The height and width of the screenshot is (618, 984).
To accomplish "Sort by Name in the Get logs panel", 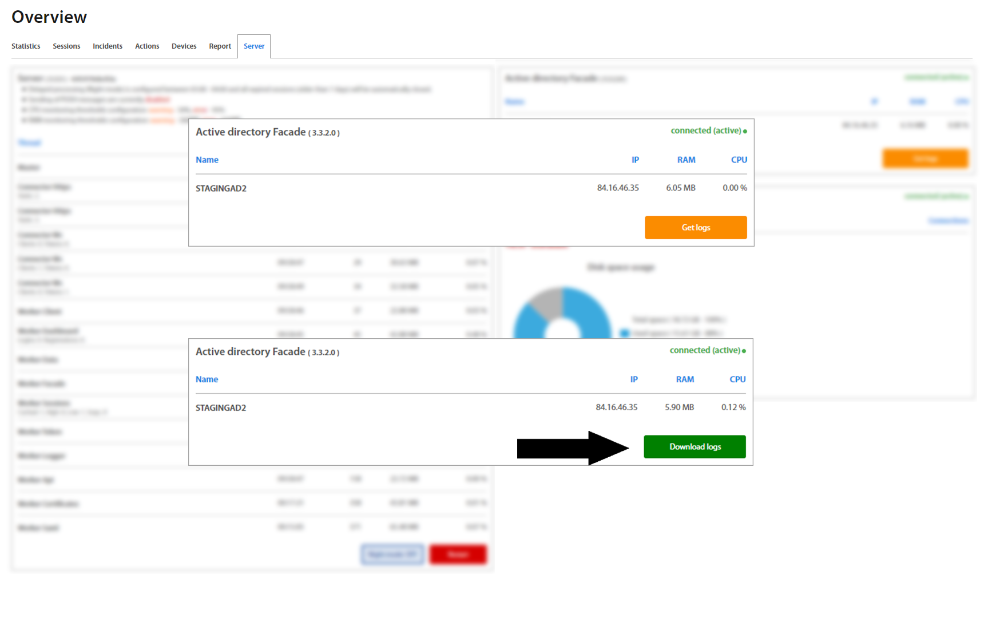I will point(207,160).
